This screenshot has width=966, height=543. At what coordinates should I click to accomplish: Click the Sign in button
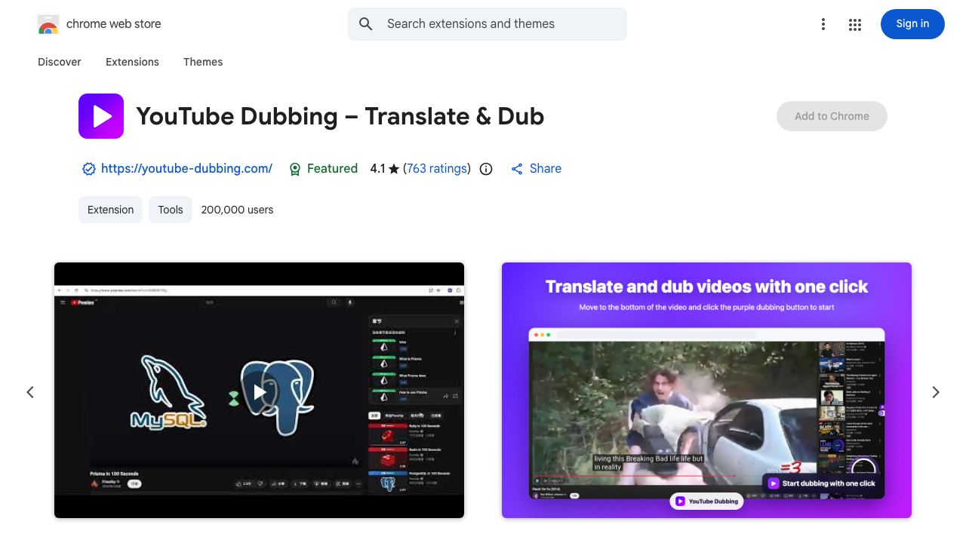point(912,24)
